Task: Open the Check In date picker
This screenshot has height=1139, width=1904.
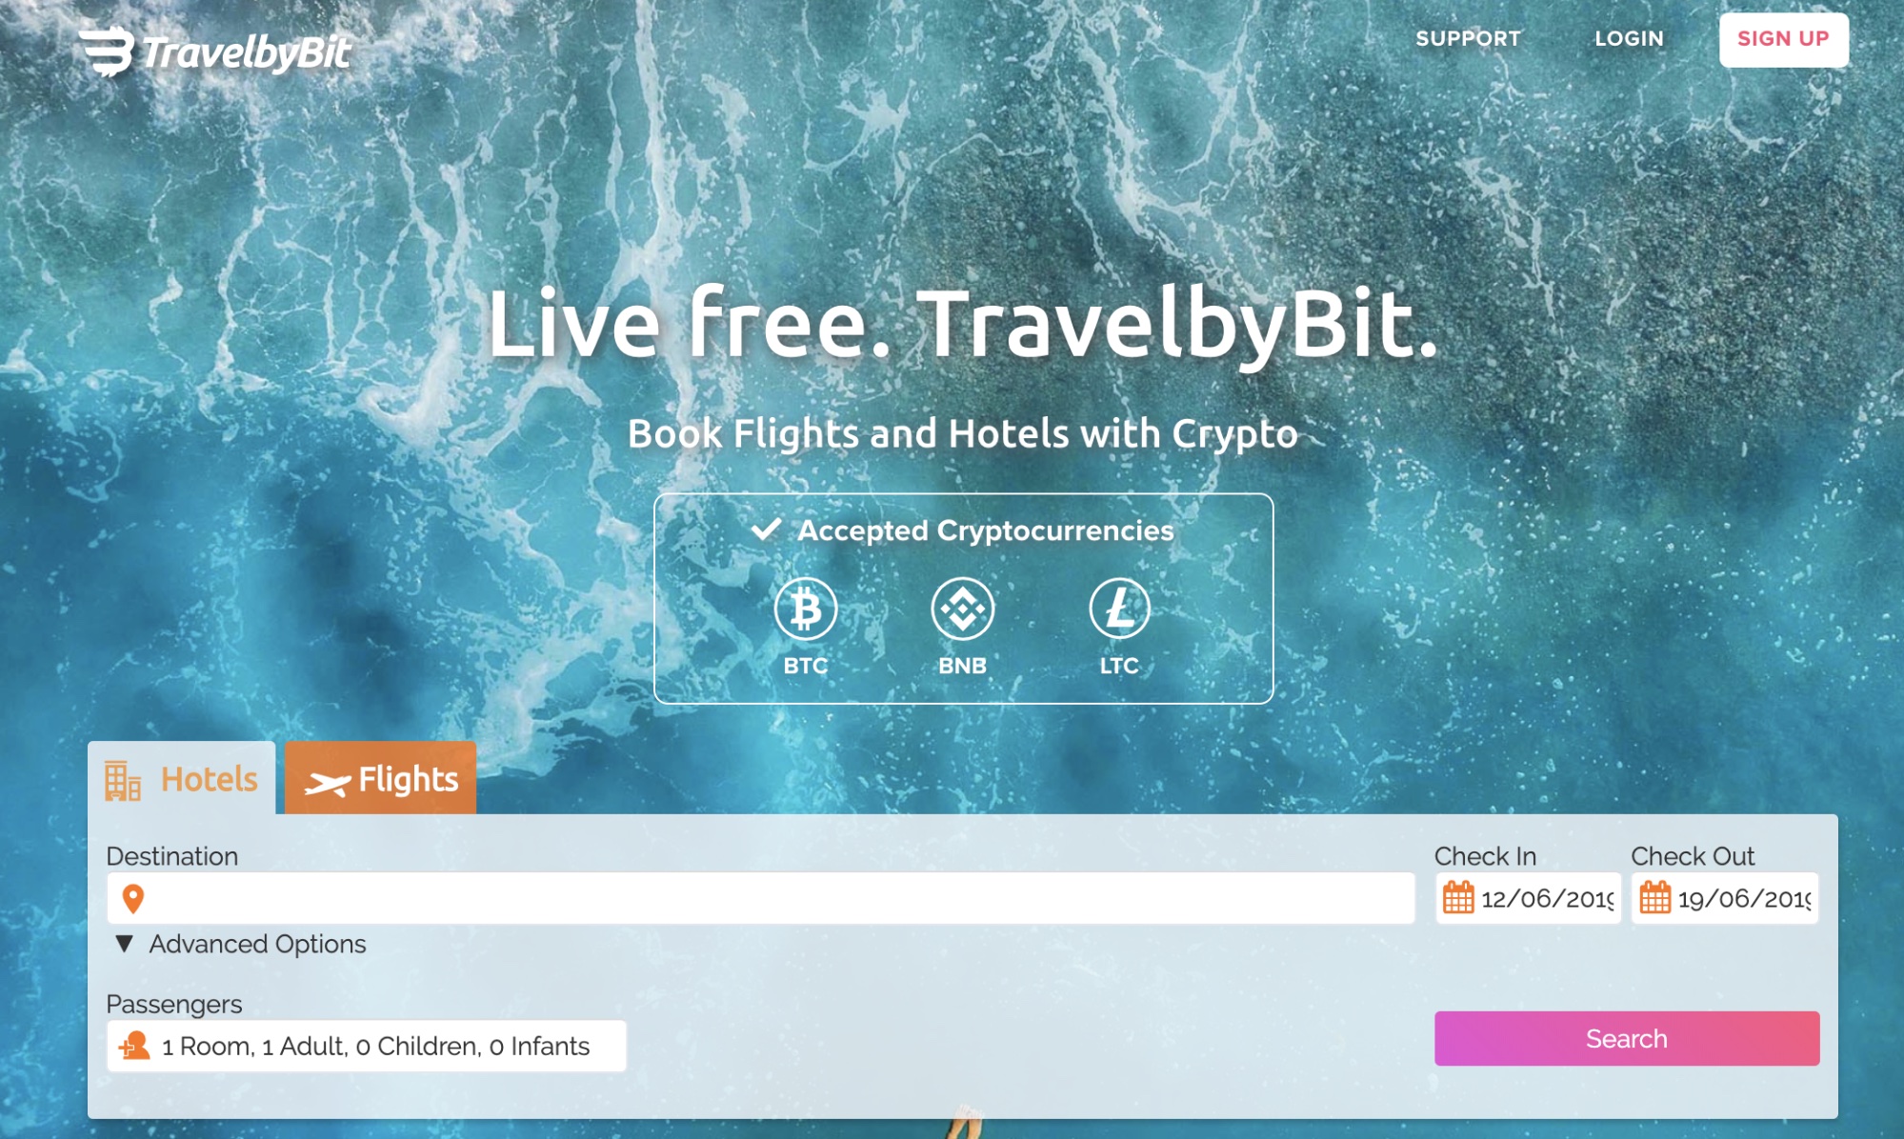Action: pyautogui.click(x=1528, y=898)
